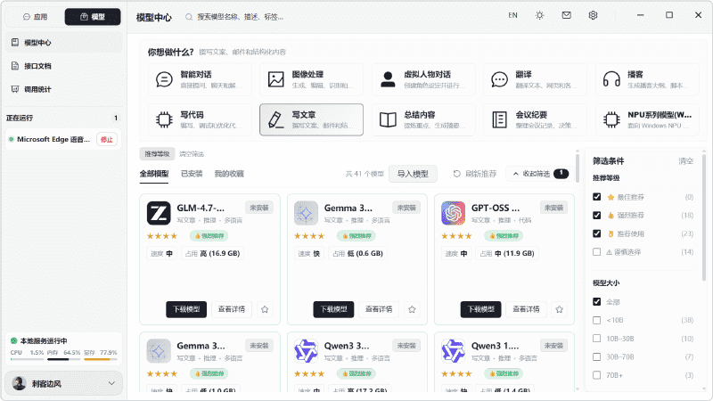The height and width of the screenshot is (401, 713).
Task: Uncheck the 最佳推荐 filter checkbox
Action: coord(596,197)
